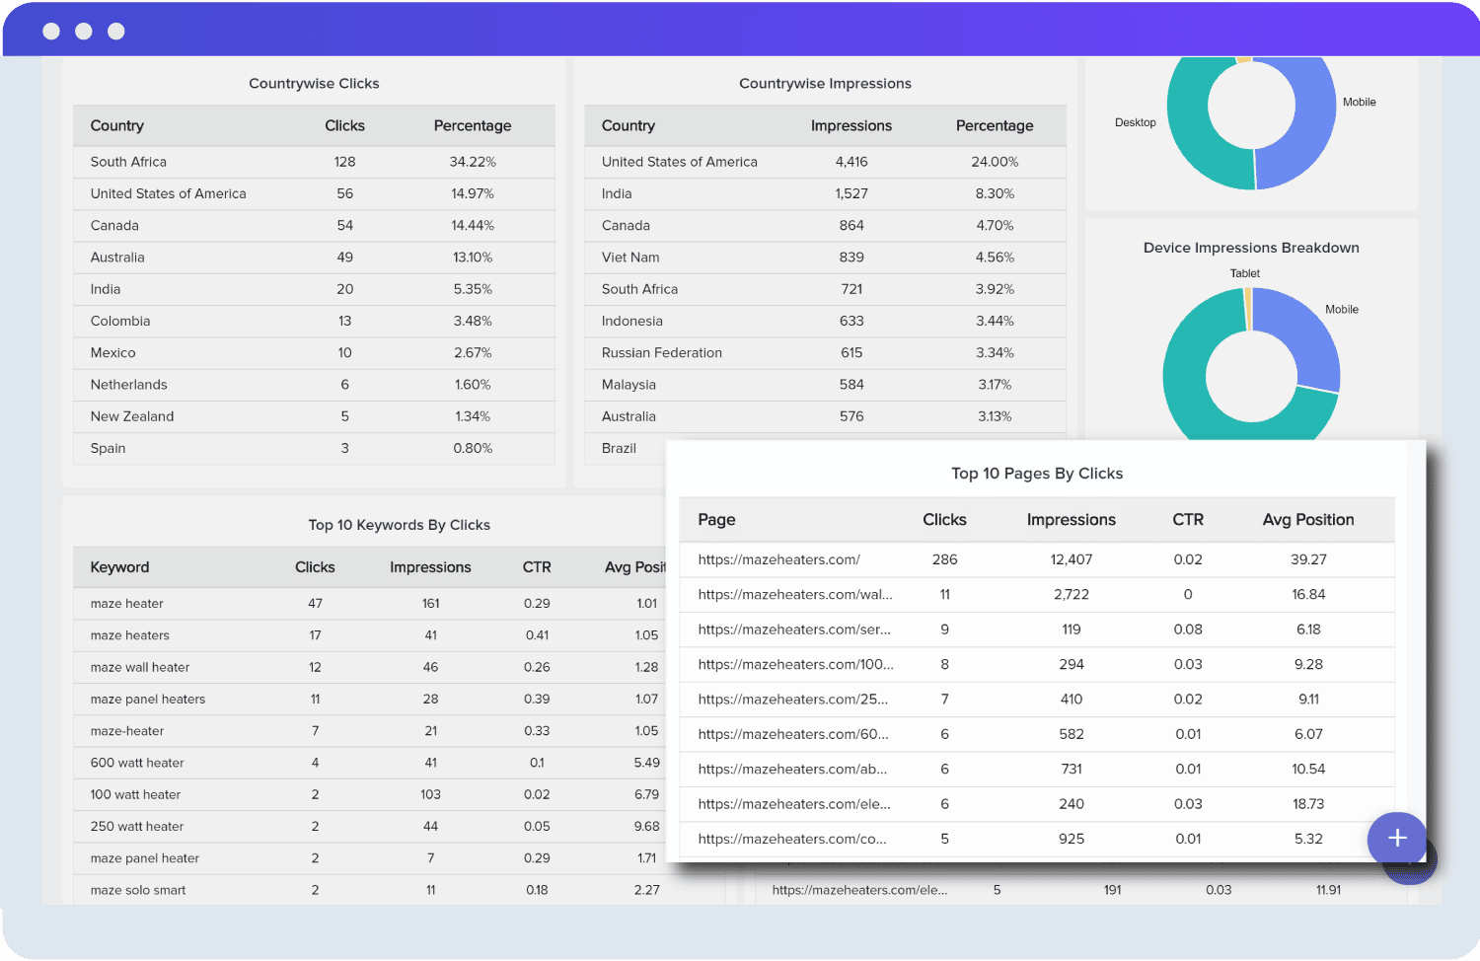
Task: Open the https://mazeheaters.com/wal... page link
Action: click(794, 594)
